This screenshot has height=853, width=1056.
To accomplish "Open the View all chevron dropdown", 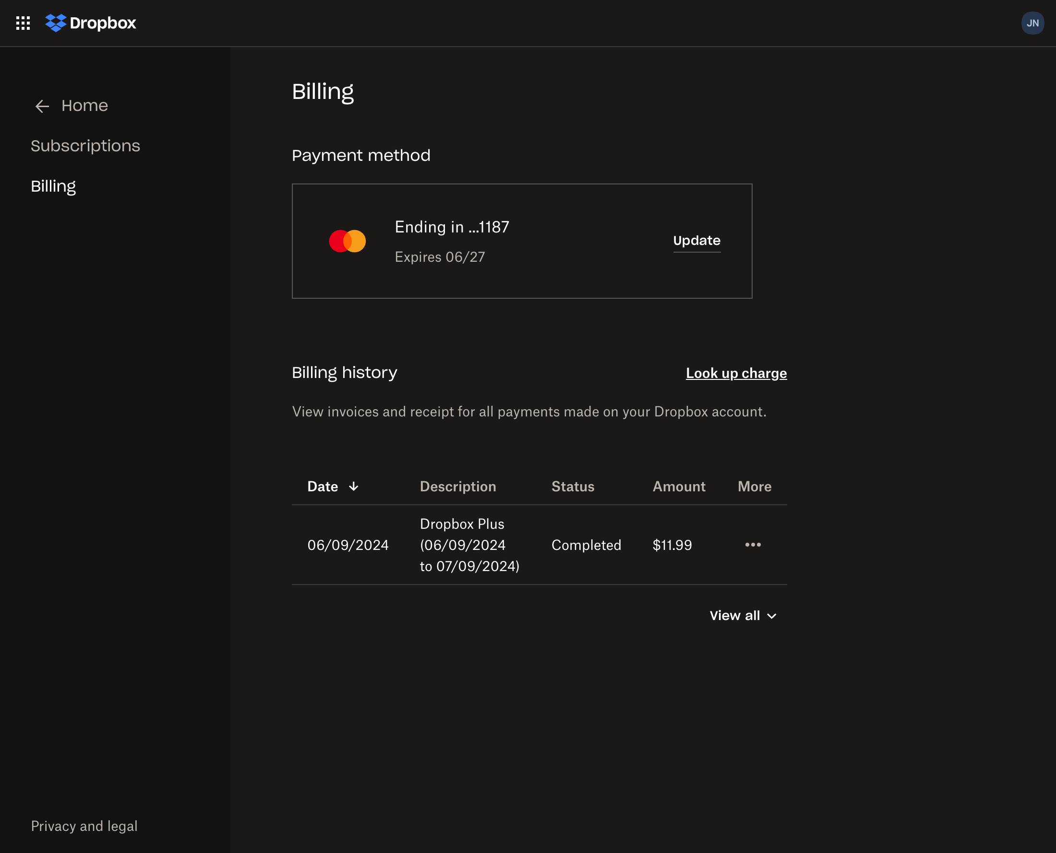I will click(771, 616).
